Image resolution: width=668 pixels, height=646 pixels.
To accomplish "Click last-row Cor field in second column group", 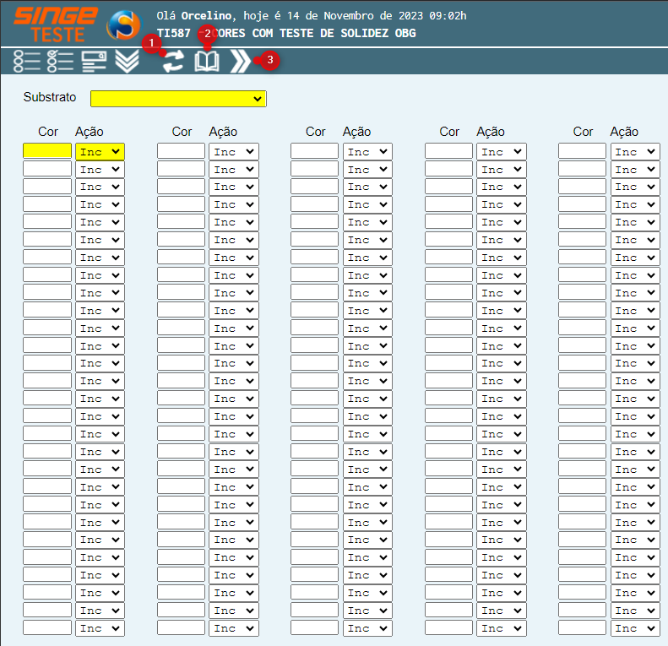I will [181, 627].
